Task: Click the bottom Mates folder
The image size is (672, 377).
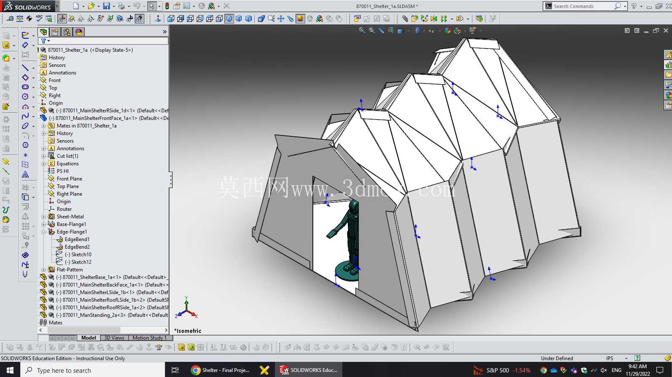Action: coord(55,323)
